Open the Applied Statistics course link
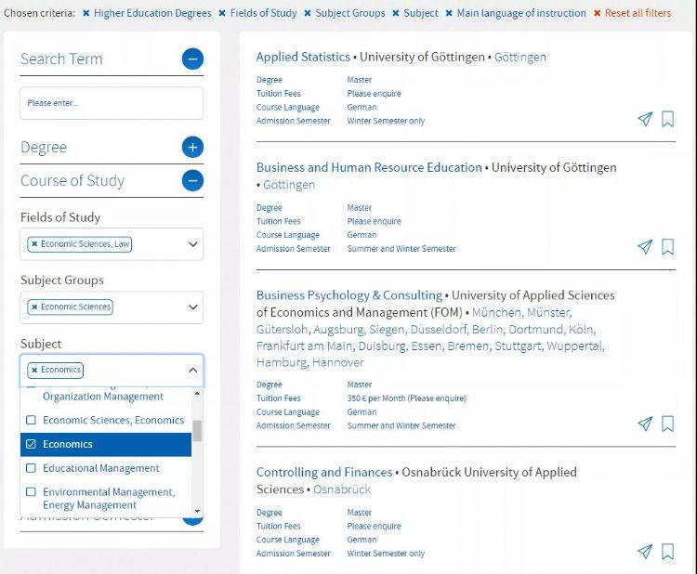This screenshot has height=574, width=697. tap(303, 57)
